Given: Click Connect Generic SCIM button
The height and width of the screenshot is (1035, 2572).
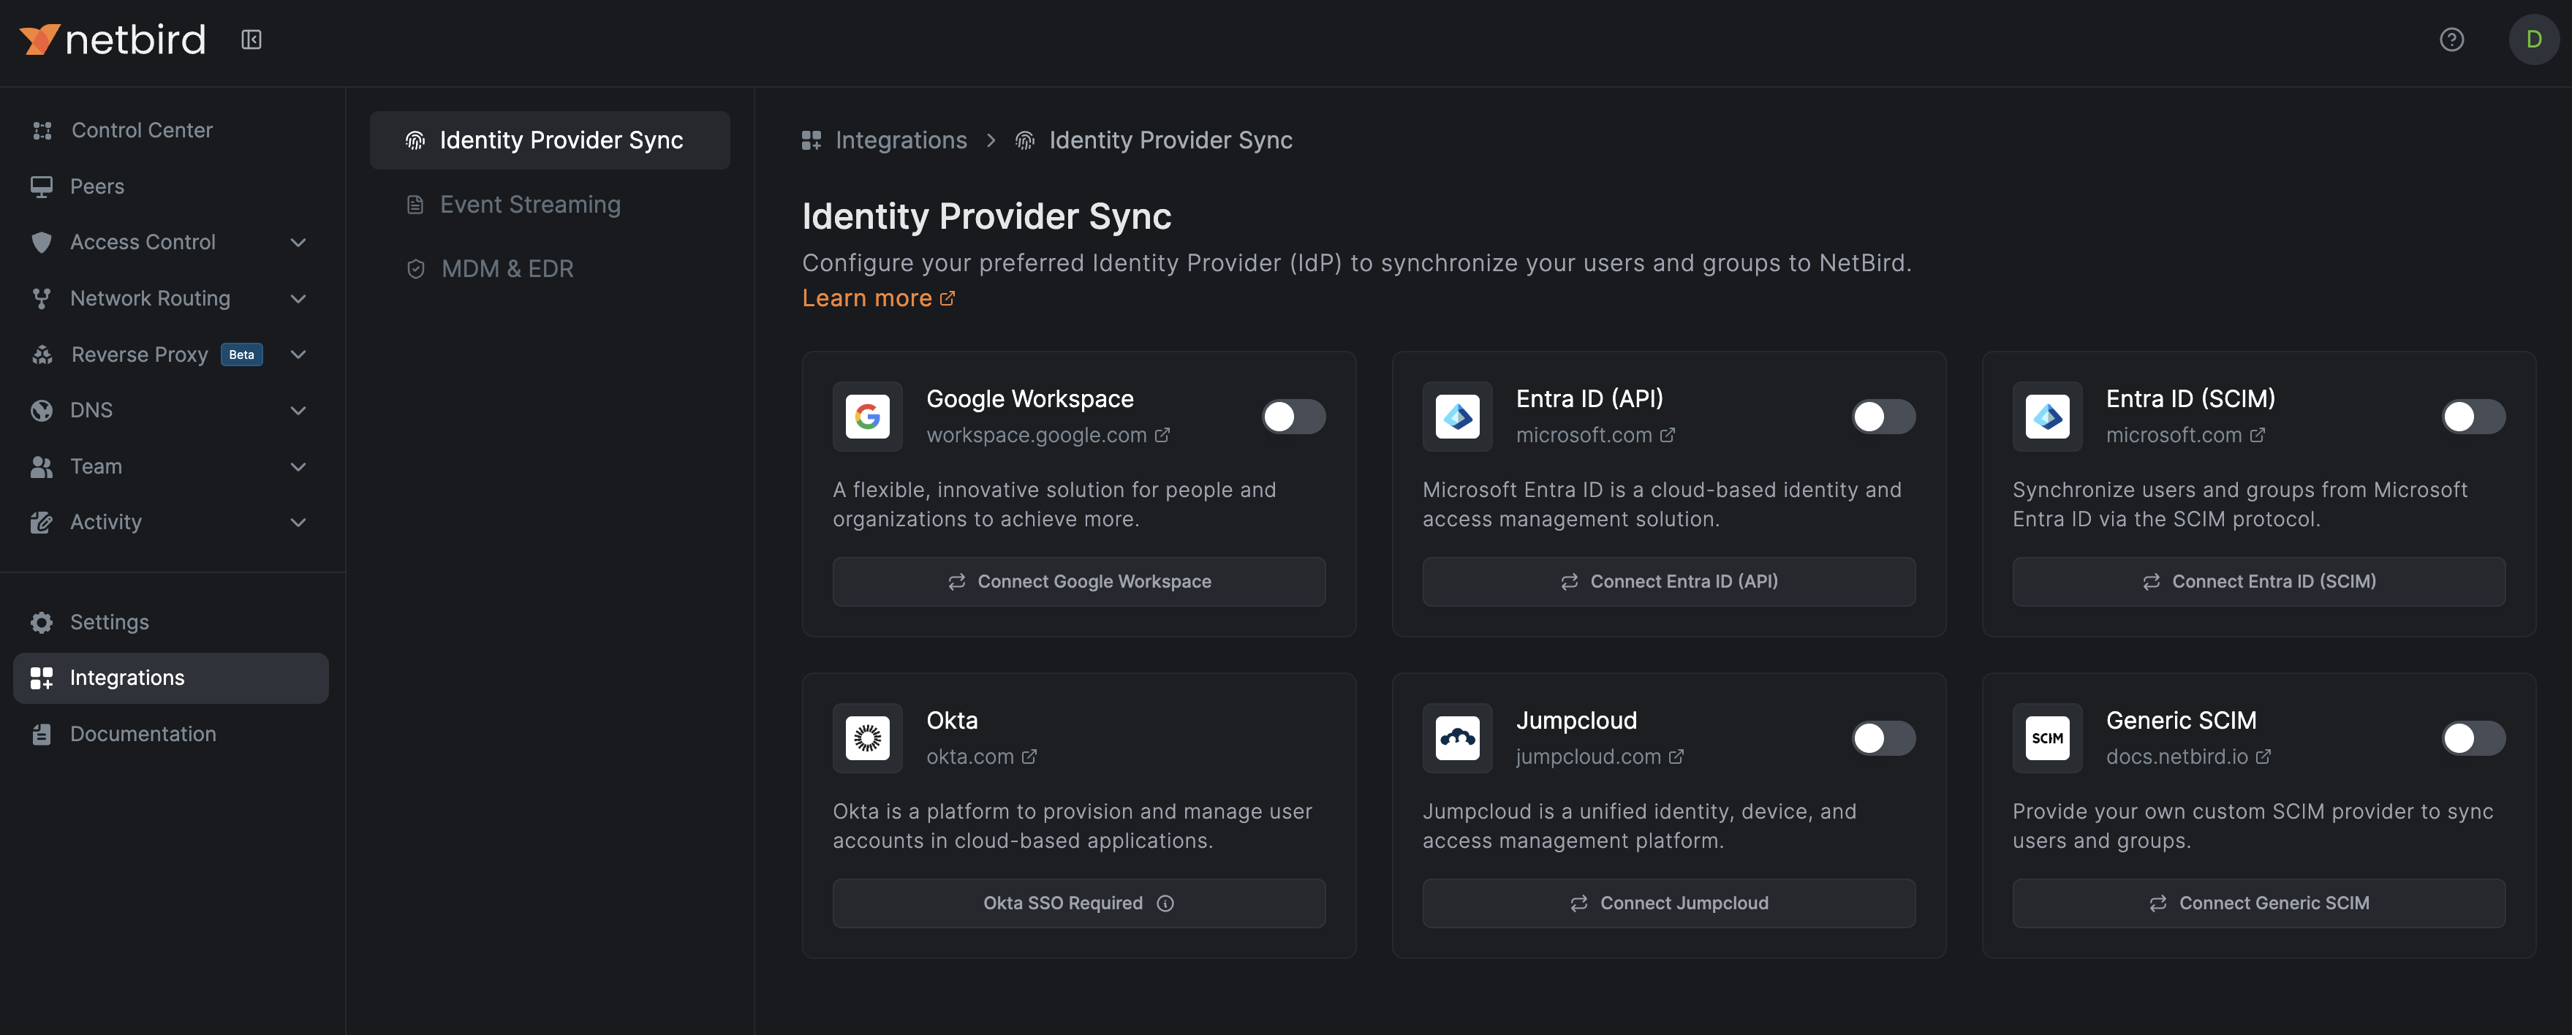Looking at the screenshot, I should tap(2258, 903).
